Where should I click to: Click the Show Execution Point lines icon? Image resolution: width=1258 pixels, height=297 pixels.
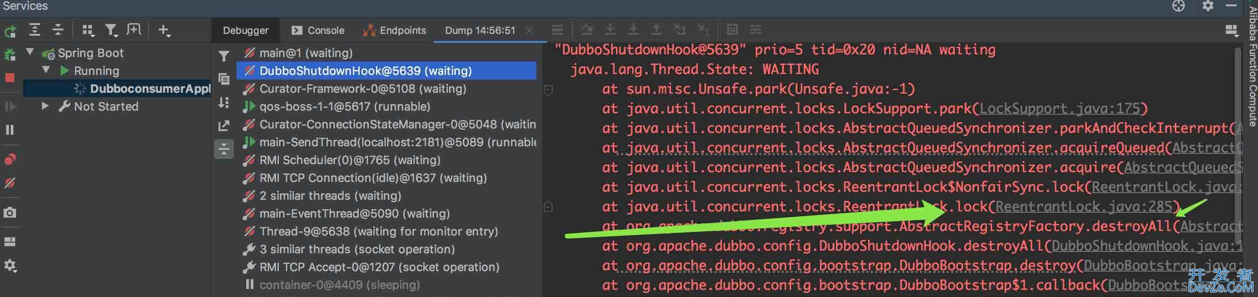pos(557,30)
